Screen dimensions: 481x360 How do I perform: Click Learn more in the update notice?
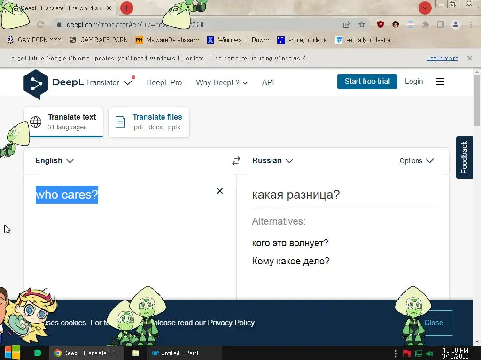(x=442, y=58)
